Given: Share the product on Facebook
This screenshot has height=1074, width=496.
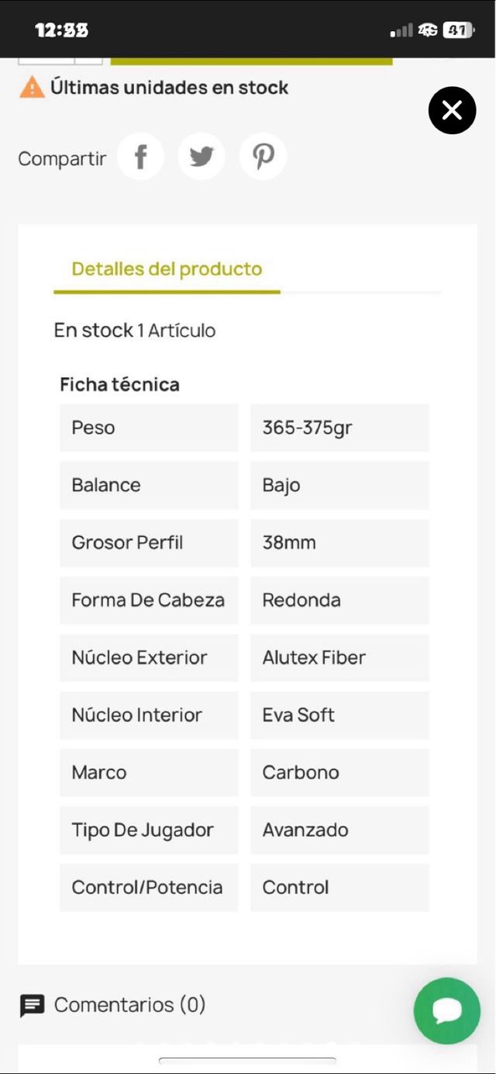Looking at the screenshot, I should (x=141, y=156).
